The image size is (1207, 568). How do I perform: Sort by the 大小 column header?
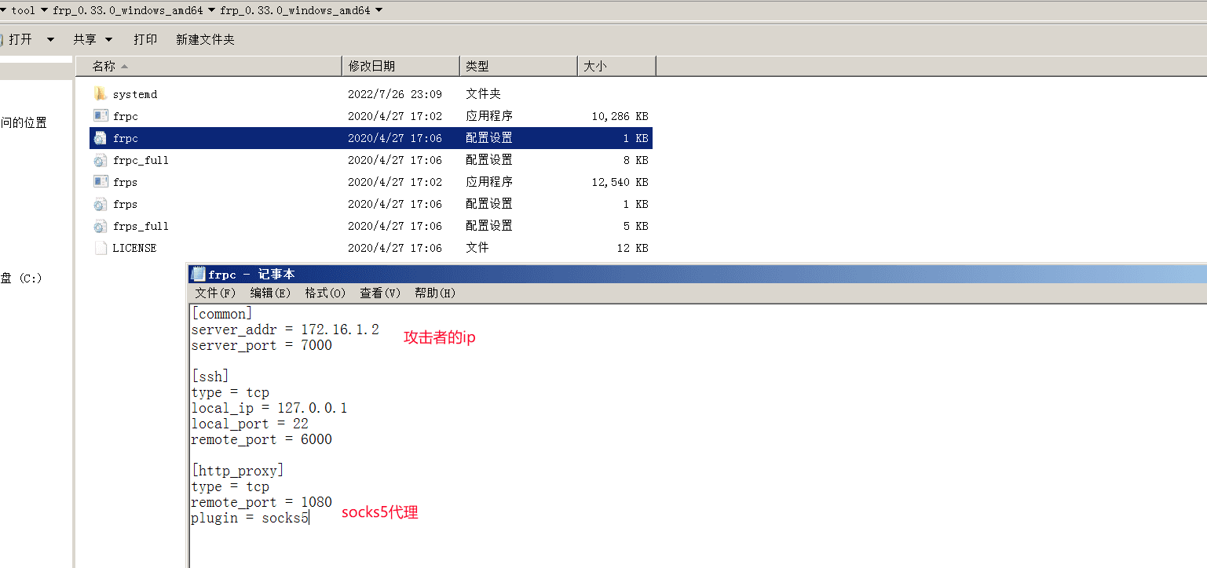coord(616,67)
